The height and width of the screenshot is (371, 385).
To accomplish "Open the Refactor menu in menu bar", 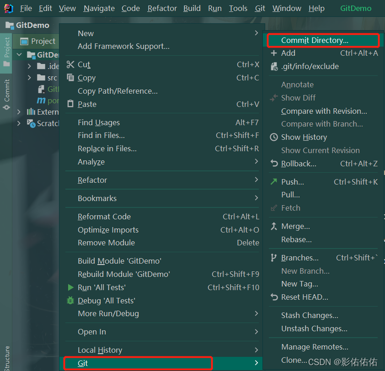I will (162, 9).
